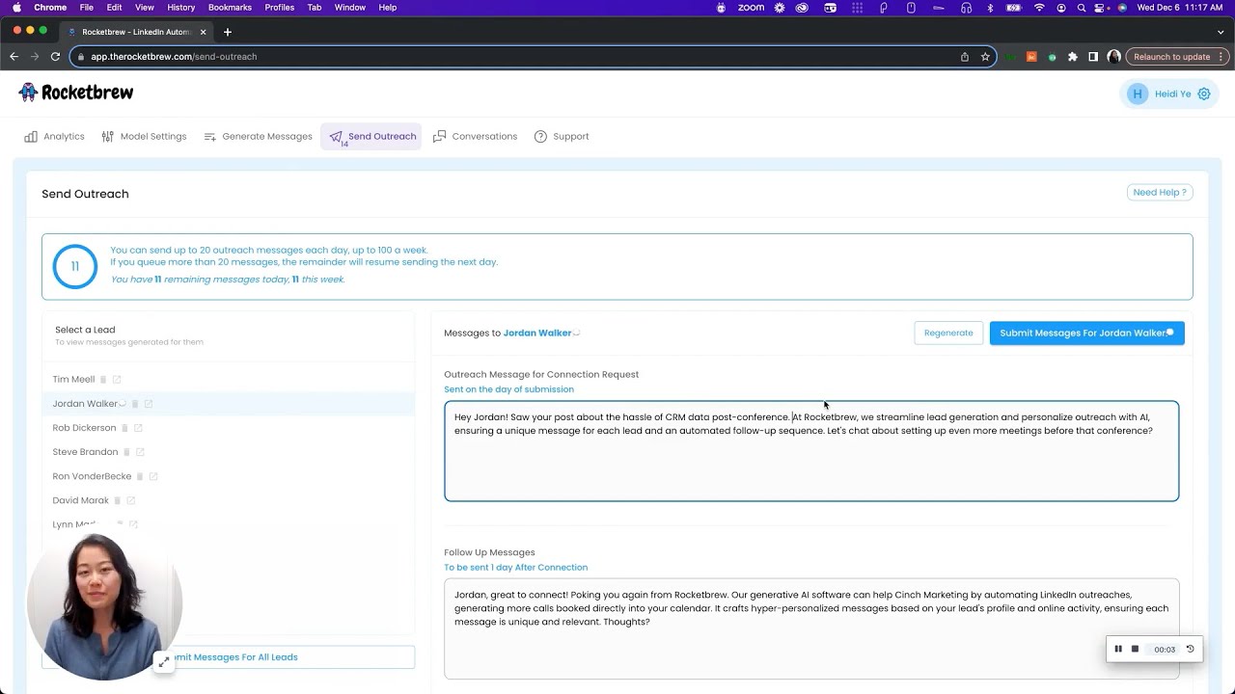Regenerate messages for Jordan Walker
The width and height of the screenshot is (1235, 694).
tap(948, 334)
